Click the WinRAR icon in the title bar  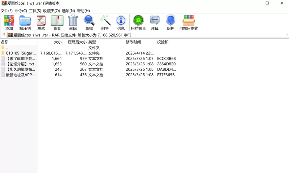coord(4,3)
